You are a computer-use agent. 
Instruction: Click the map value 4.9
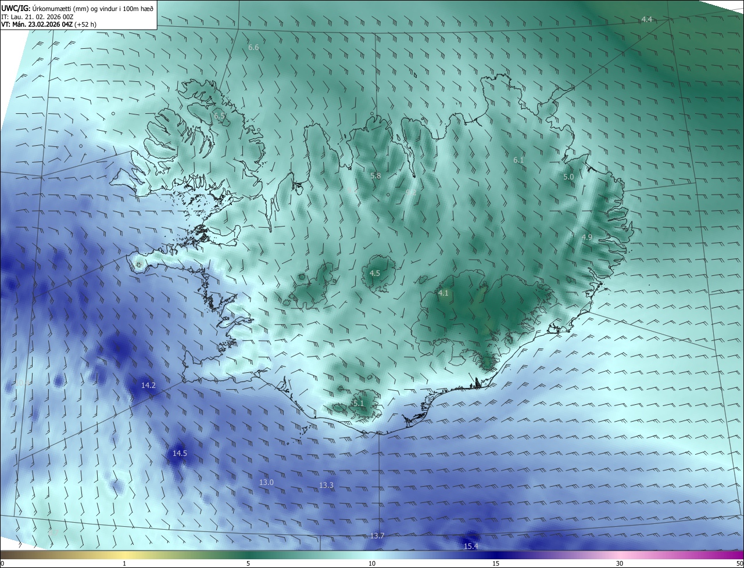[586, 238]
